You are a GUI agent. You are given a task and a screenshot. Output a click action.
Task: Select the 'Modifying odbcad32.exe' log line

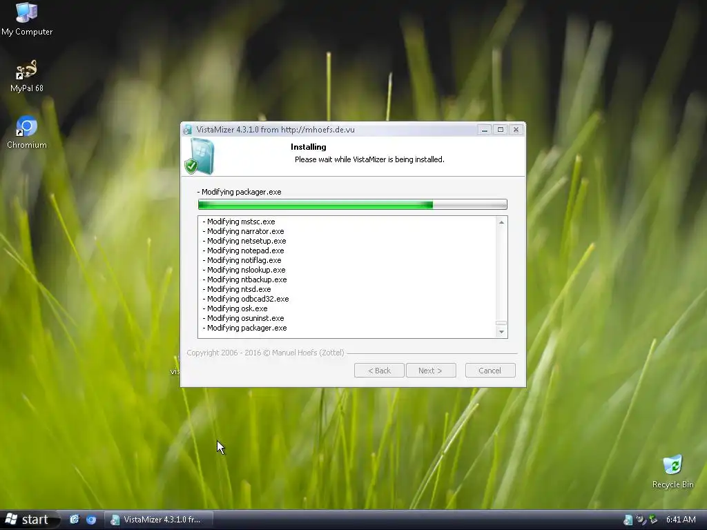point(246,300)
